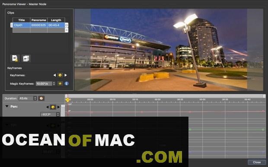Click the clock icon next to Duration
This screenshot has width=268, height=167.
41,98
